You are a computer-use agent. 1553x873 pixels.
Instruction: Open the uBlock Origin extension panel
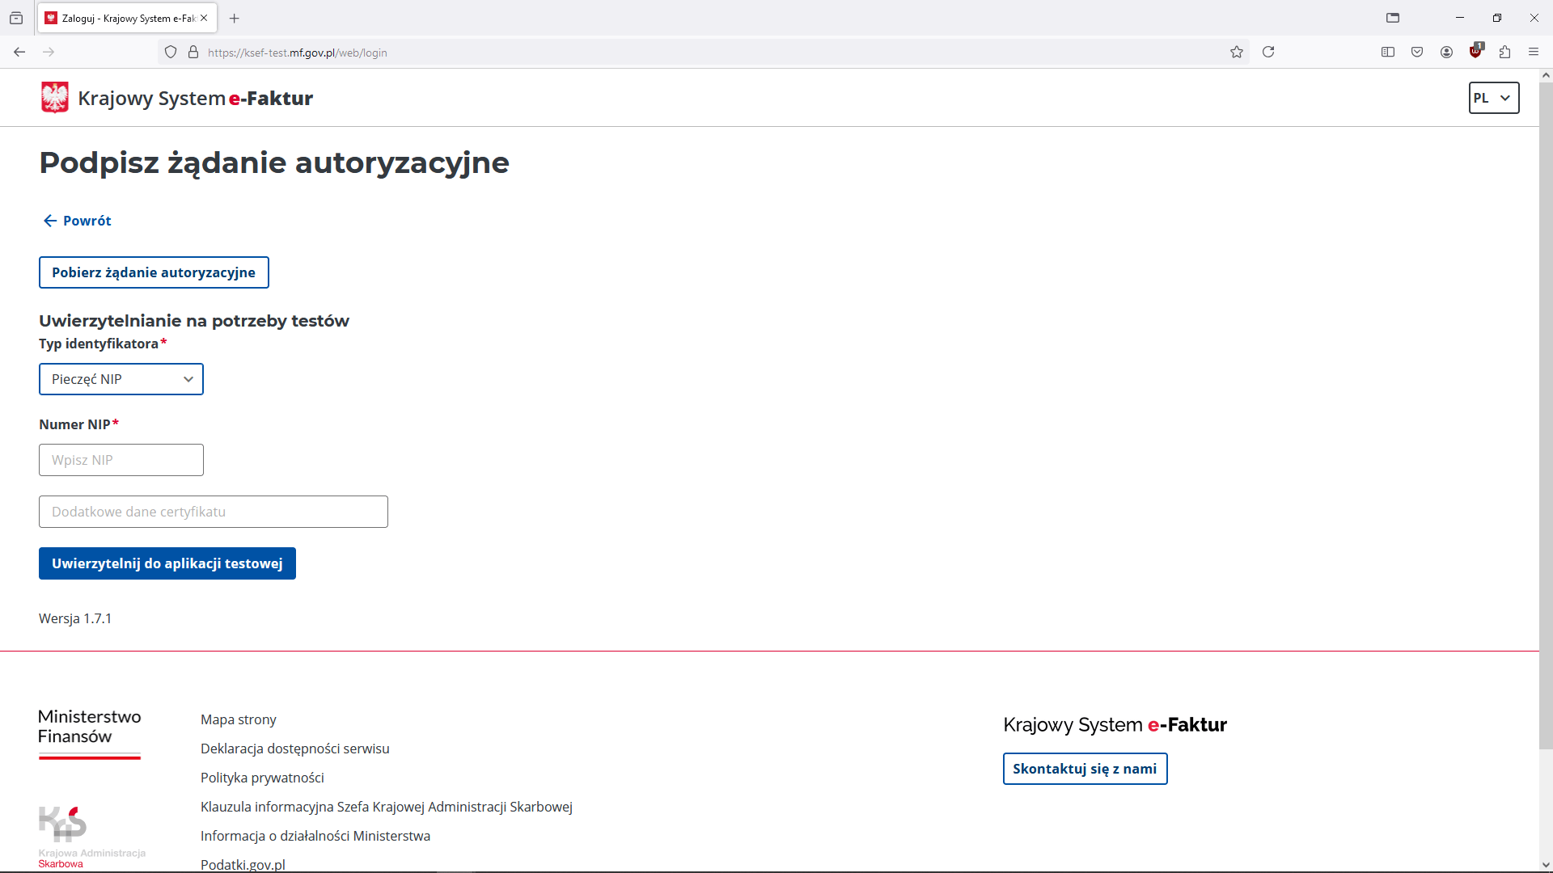pos(1475,52)
